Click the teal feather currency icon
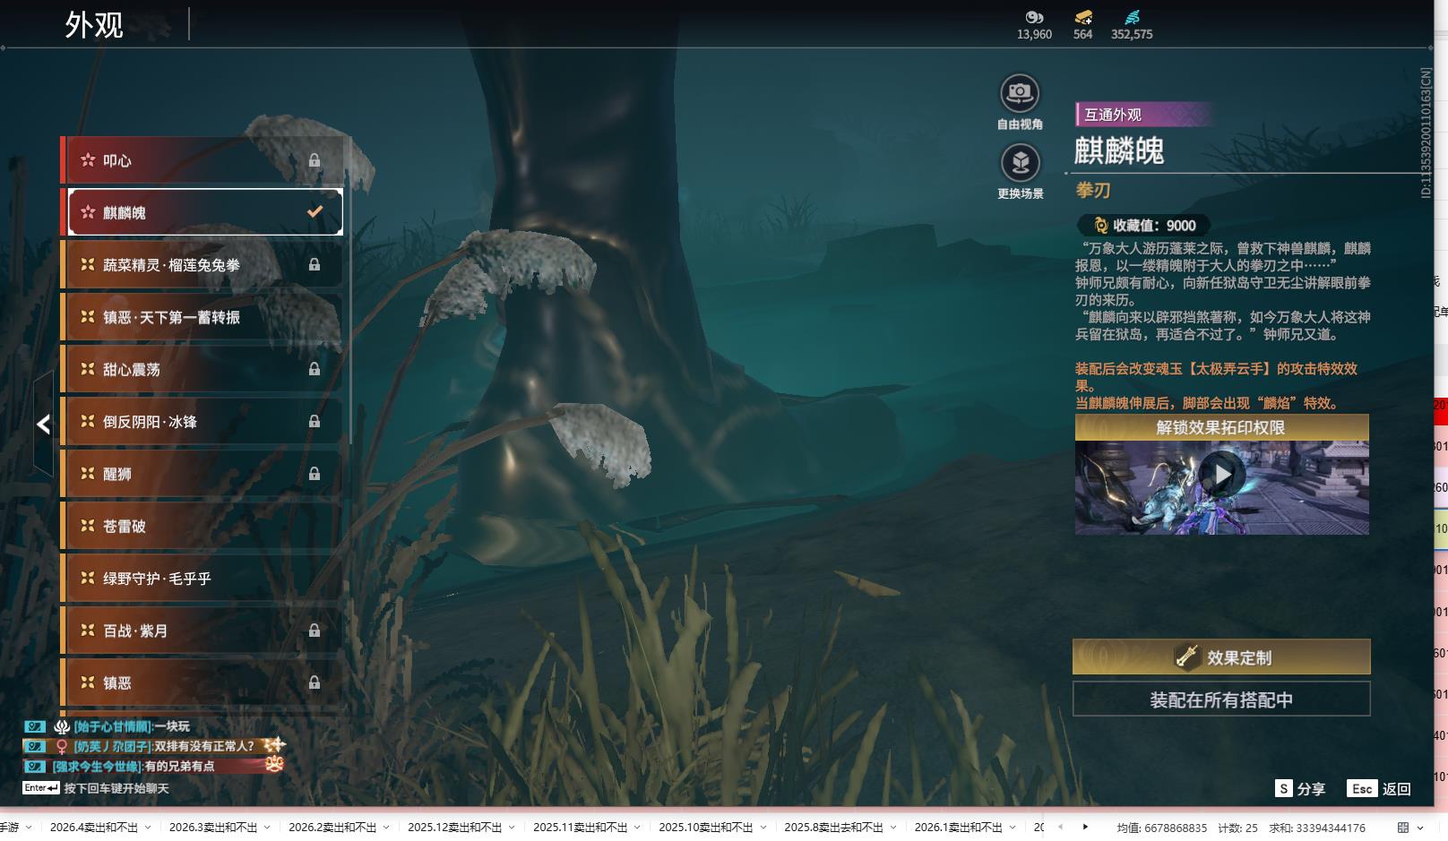Screen dimensions: 1448x841 [x=1132, y=17]
